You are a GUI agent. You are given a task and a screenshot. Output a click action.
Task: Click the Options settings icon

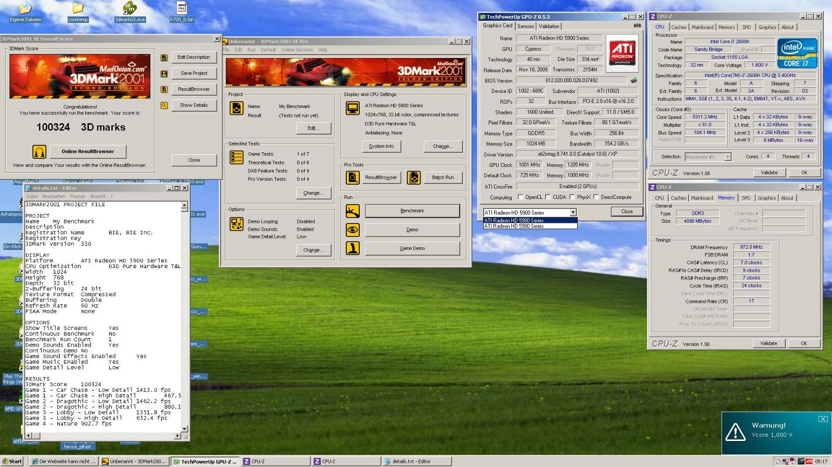[x=237, y=224]
